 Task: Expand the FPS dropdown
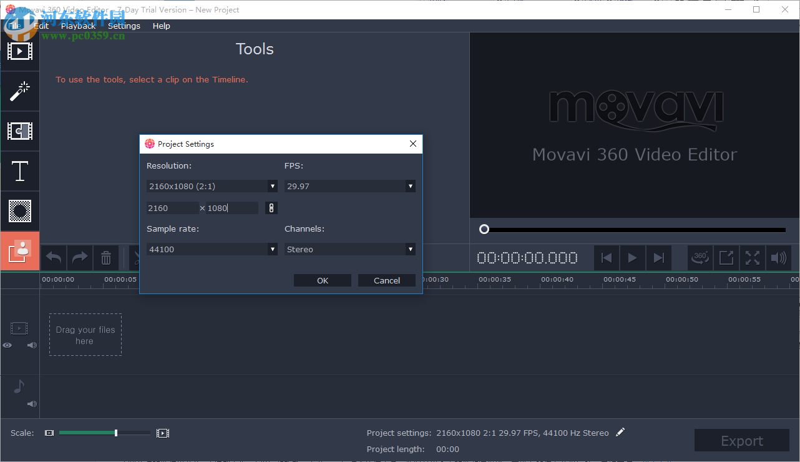point(410,185)
